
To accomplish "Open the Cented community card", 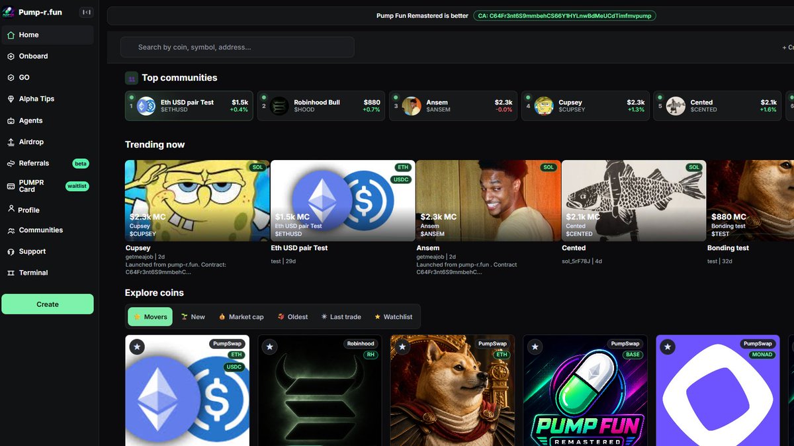I will (x=718, y=106).
